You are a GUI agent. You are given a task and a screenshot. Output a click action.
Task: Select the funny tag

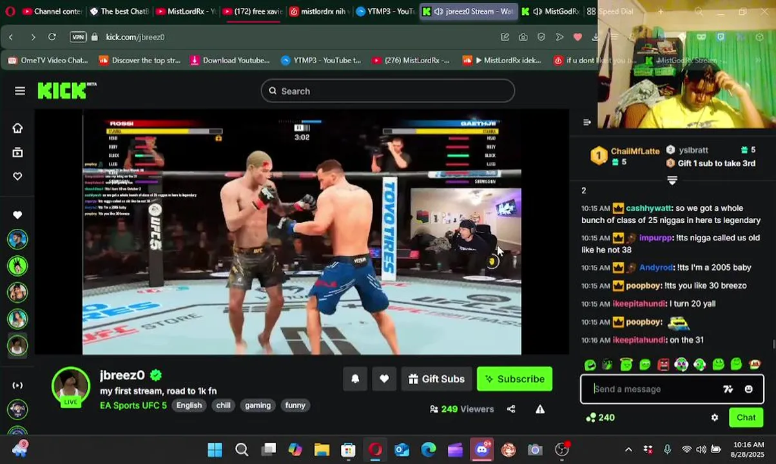(x=295, y=405)
